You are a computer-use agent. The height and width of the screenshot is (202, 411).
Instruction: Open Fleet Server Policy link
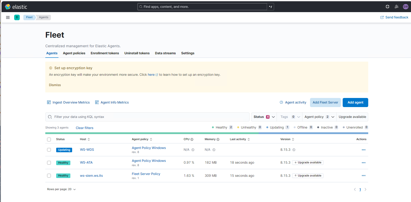click(146, 174)
